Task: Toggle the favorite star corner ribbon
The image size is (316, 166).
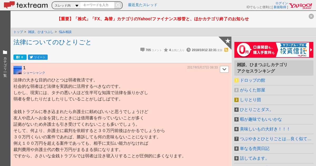Action: 227,41
